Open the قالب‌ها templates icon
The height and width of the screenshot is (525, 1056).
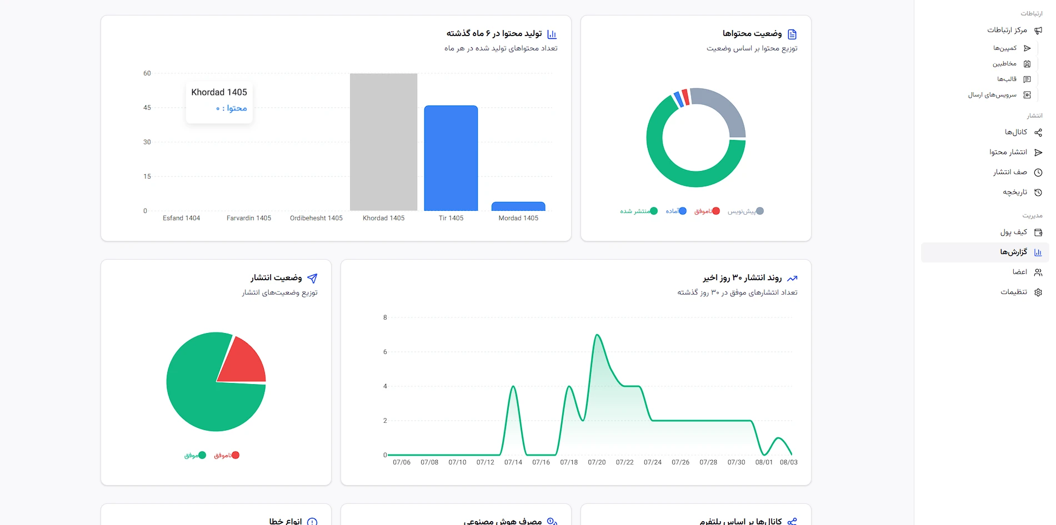[1027, 79]
